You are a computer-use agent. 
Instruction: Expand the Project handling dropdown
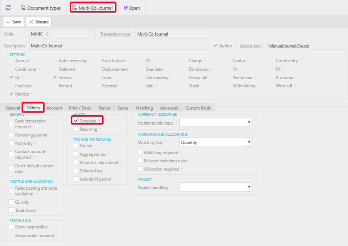[249, 187]
